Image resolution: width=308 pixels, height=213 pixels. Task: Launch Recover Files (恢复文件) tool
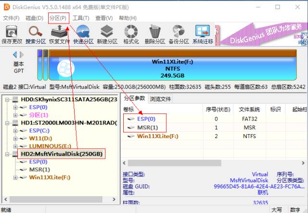[x=60, y=35]
